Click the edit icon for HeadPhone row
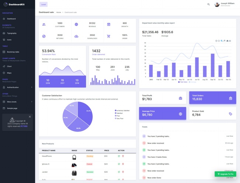The width and height of the screenshot is (240, 183). point(119,156)
